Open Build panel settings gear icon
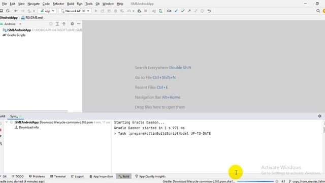Screen dimensions: 325x183 (319, 116)
